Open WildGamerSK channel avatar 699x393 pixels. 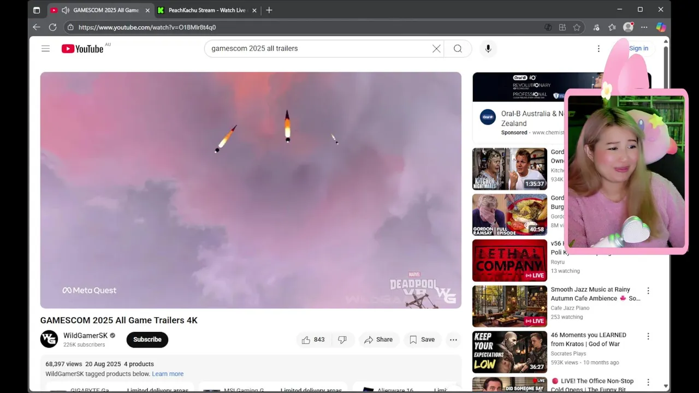(x=49, y=339)
